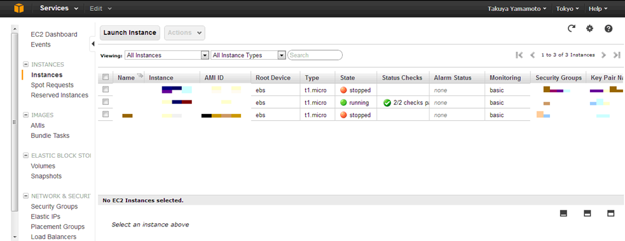
Task: Open EC2 Dashboard link
Action: (x=54, y=34)
